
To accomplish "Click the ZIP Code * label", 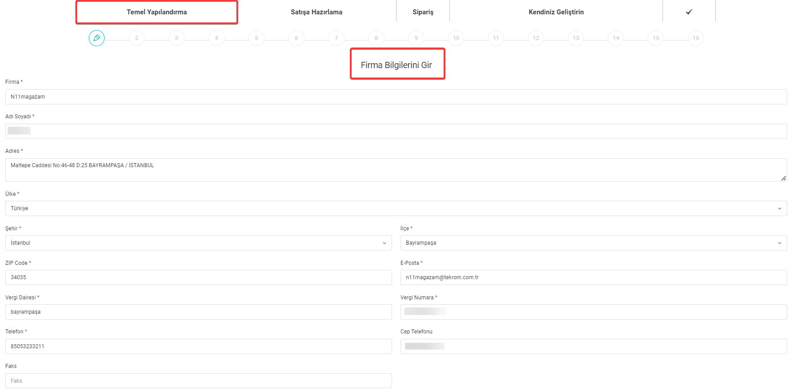I will tap(18, 263).
